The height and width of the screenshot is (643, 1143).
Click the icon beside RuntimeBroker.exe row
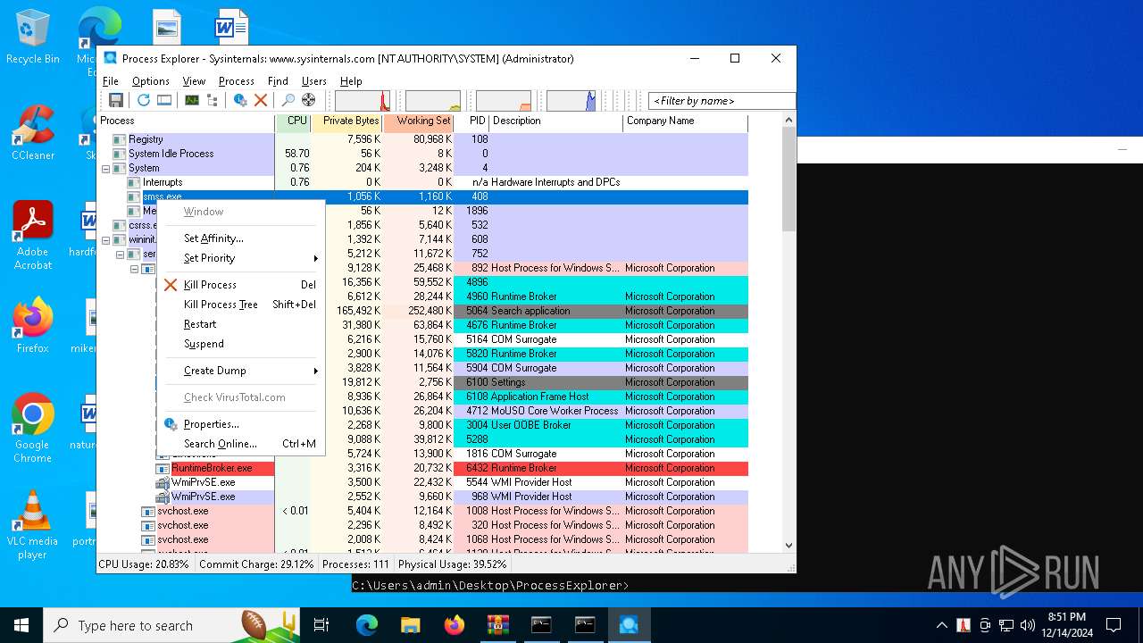click(x=163, y=468)
